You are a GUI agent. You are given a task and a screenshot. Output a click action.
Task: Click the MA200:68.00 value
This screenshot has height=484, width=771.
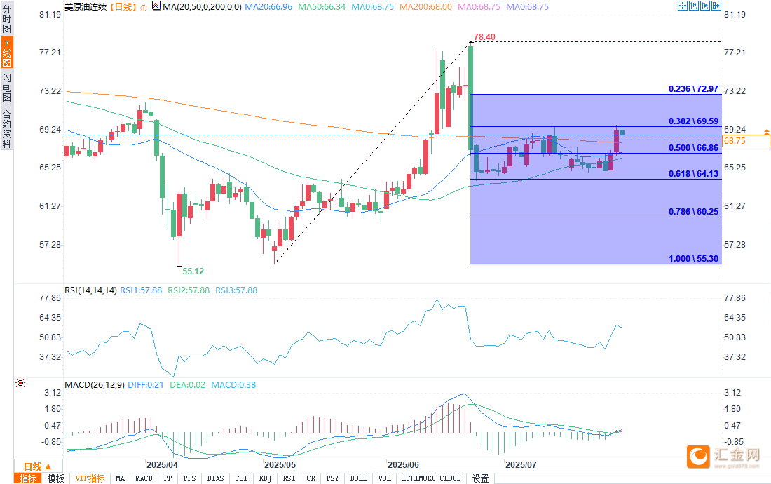pos(425,7)
